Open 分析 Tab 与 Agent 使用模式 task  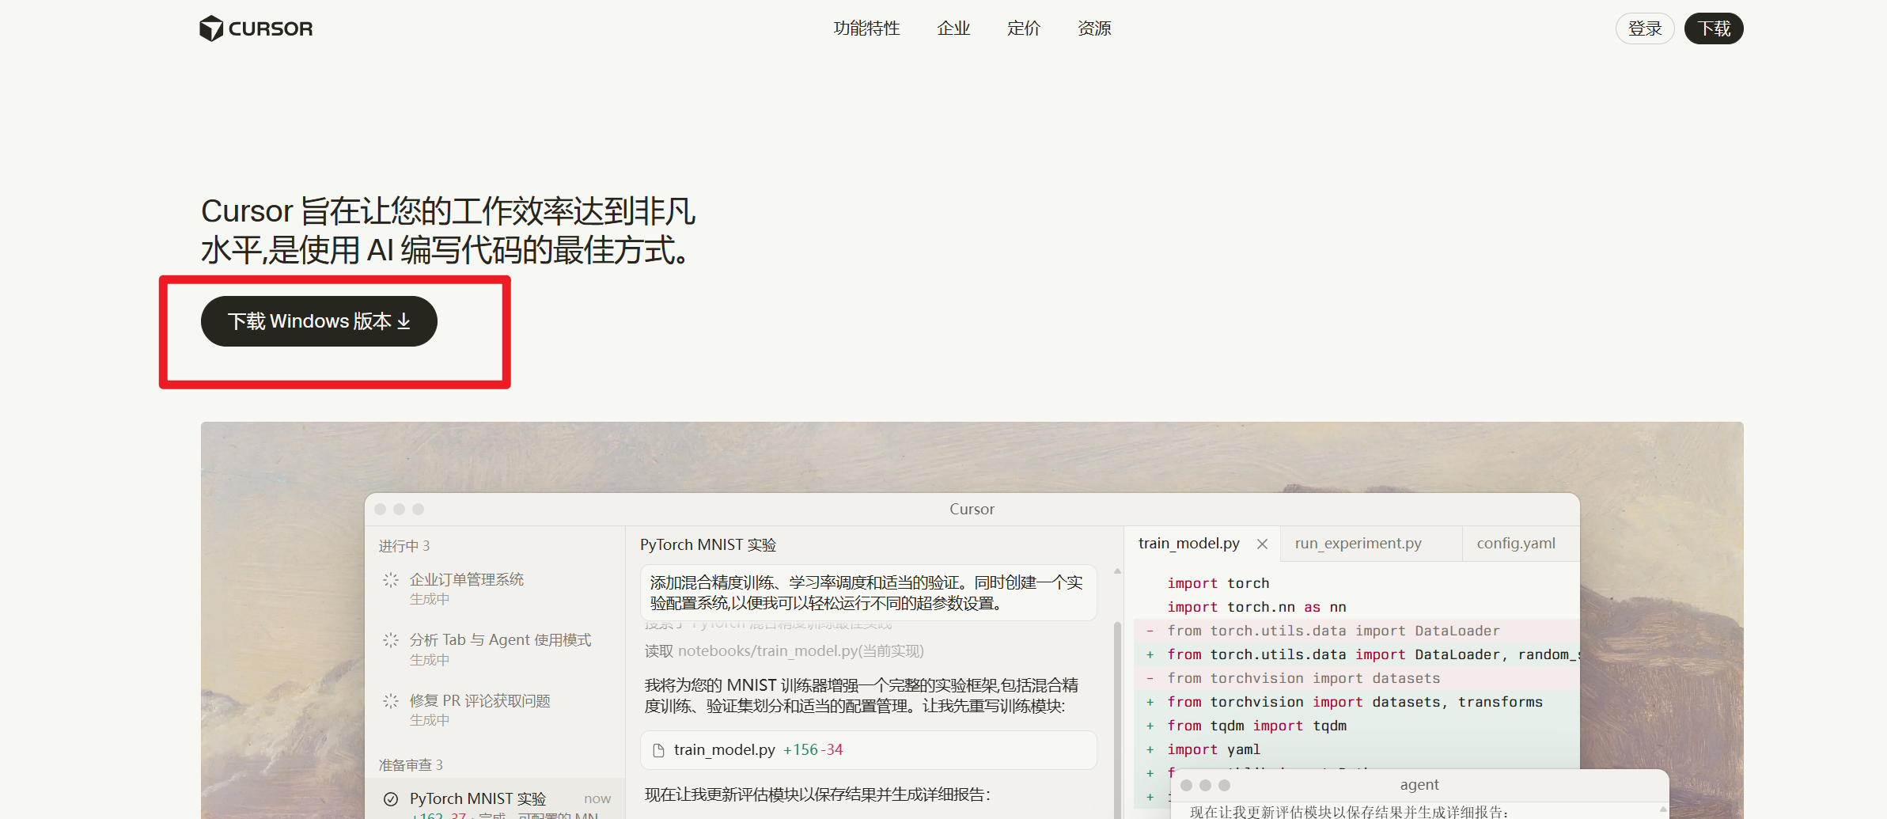pos(494,649)
